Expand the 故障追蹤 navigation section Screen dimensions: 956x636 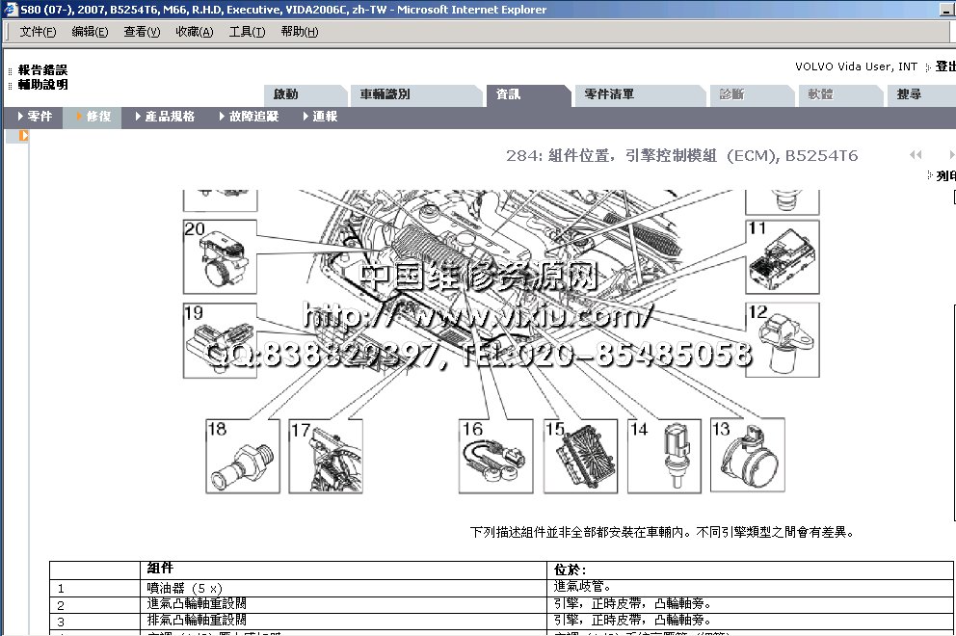coord(249,117)
